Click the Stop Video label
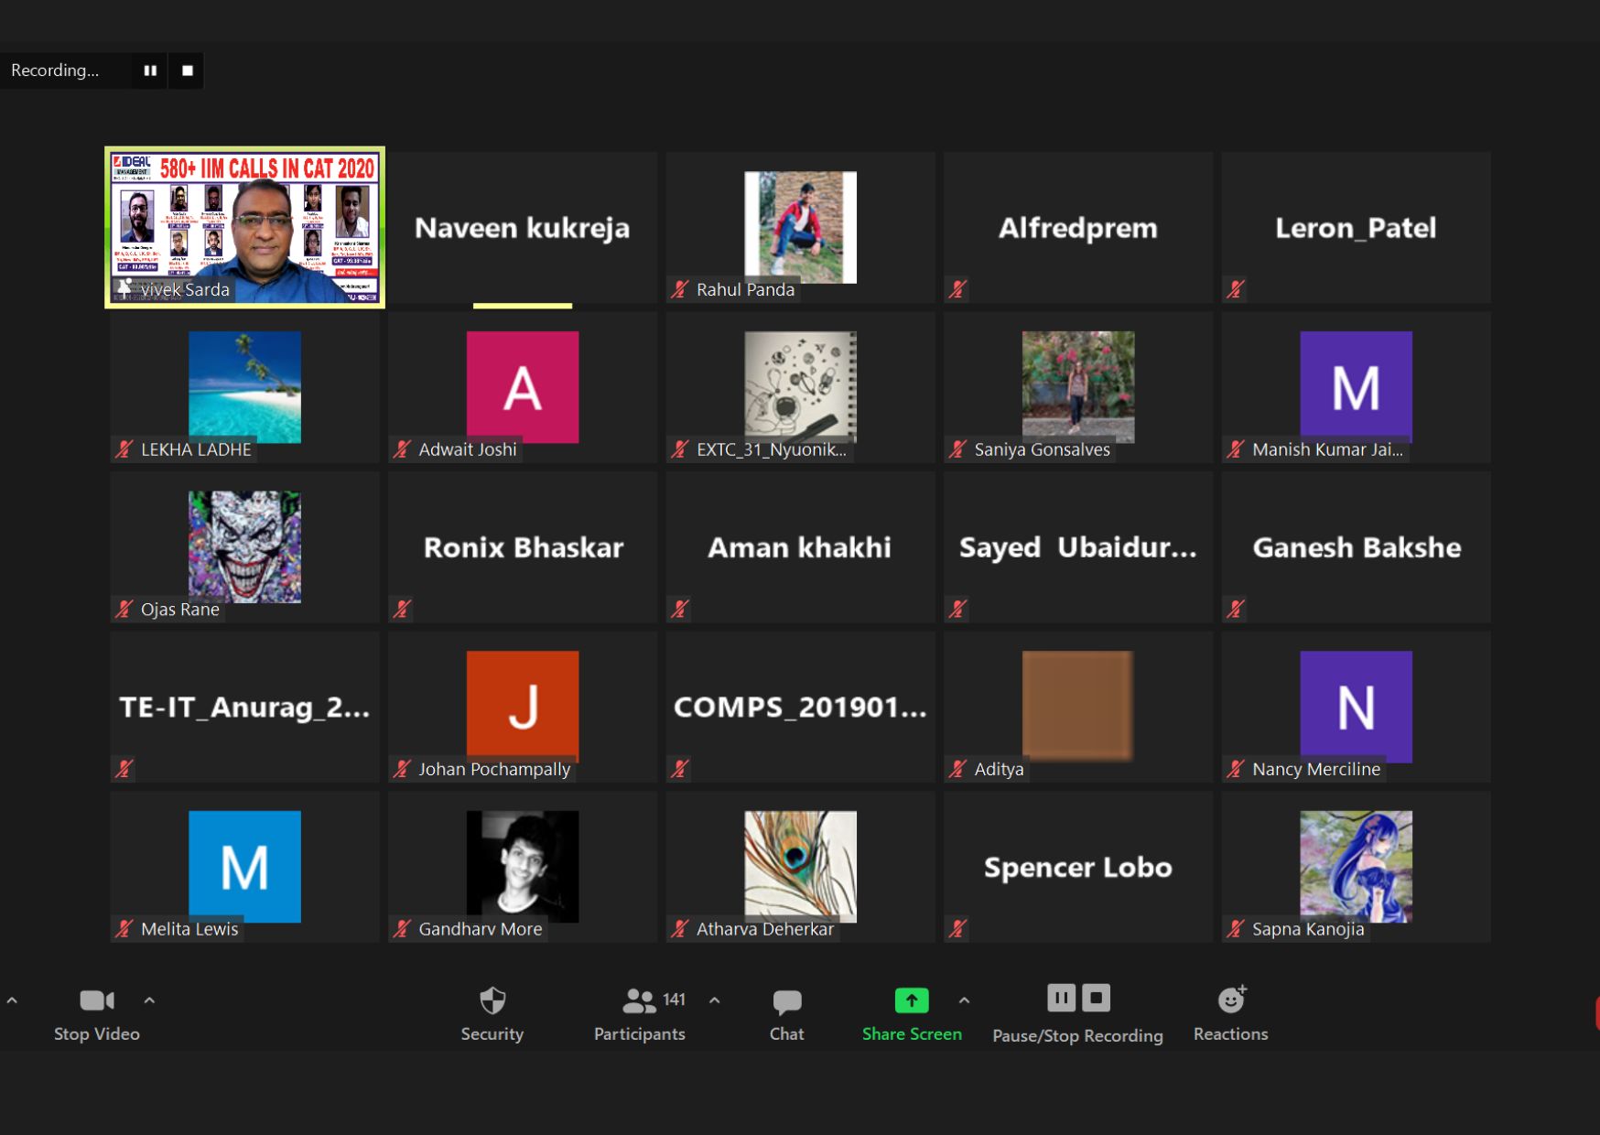Image resolution: width=1600 pixels, height=1135 pixels. (x=97, y=1034)
